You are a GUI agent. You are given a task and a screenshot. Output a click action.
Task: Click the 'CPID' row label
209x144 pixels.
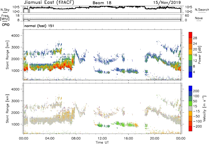pyautogui.click(x=6, y=25)
